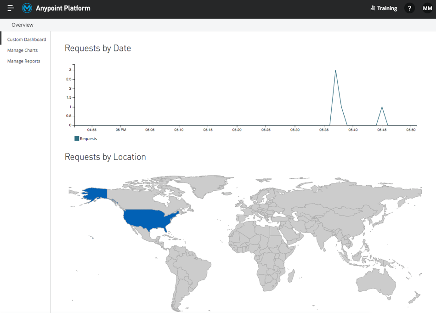Open Manage Charts in sidebar
436x313 pixels.
[x=23, y=51]
